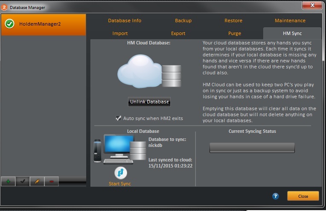Click the Unlink Database button

(149, 102)
